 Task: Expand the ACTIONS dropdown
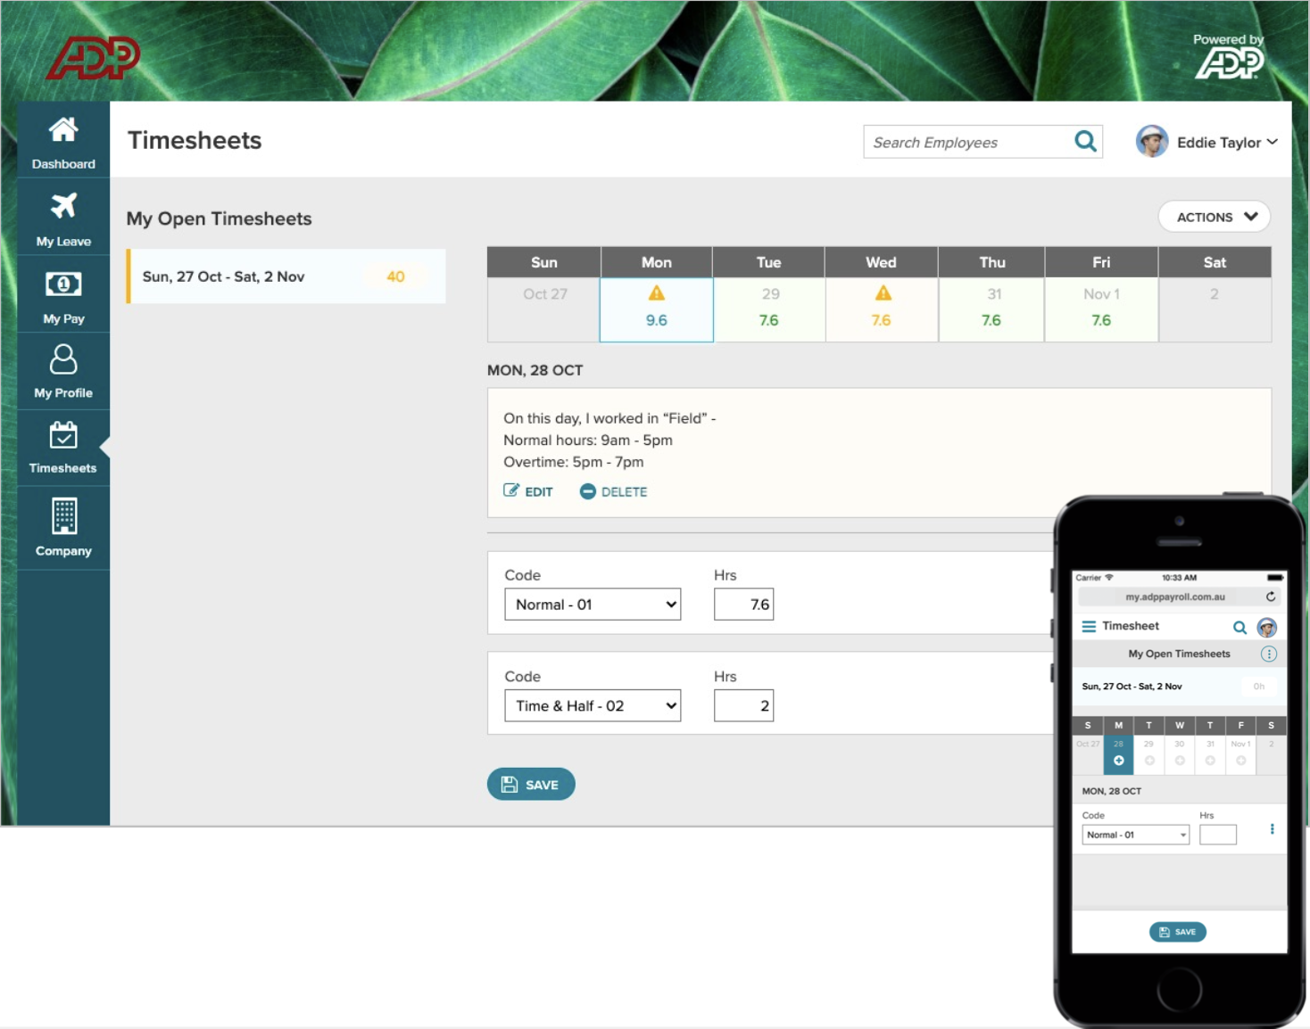click(x=1214, y=217)
